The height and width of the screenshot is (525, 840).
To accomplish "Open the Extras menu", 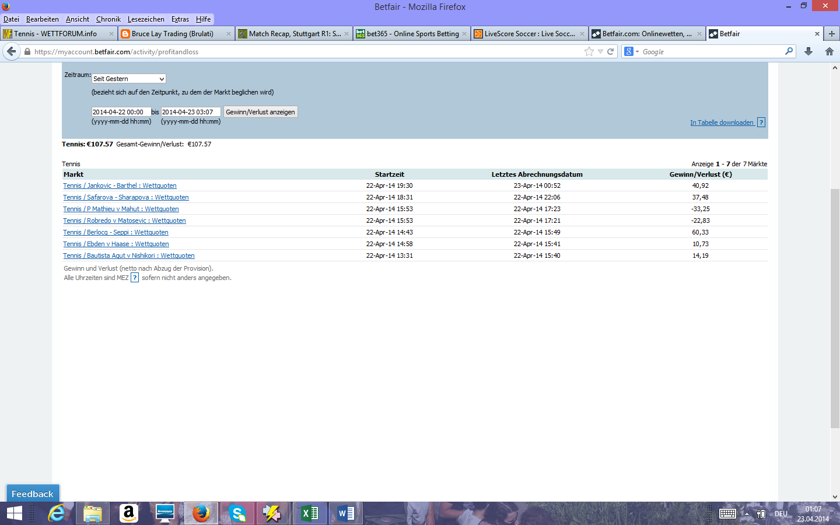I will [180, 19].
